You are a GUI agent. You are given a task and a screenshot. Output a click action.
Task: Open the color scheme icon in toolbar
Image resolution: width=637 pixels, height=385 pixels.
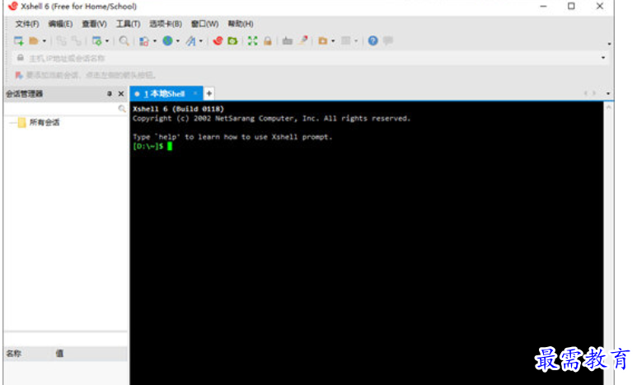[x=144, y=40]
